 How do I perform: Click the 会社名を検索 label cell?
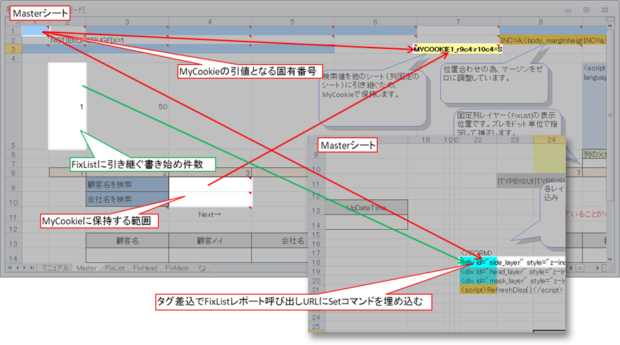click(x=127, y=199)
